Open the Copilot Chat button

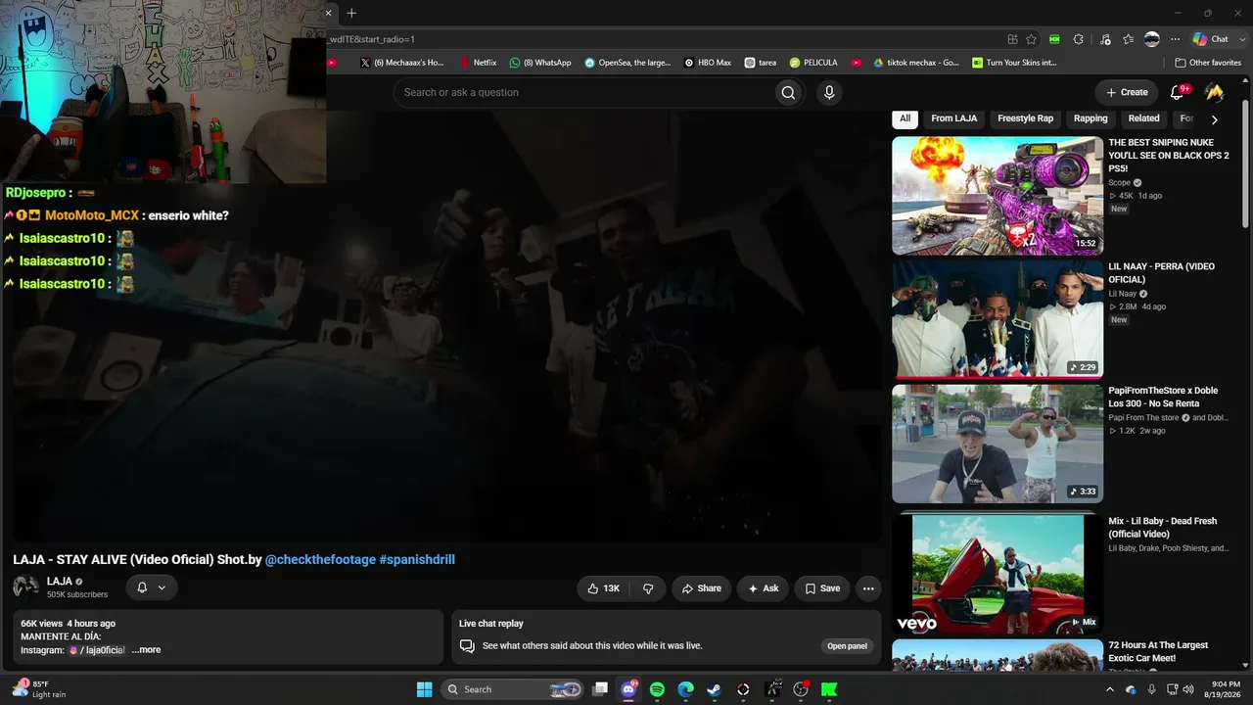click(1211, 39)
